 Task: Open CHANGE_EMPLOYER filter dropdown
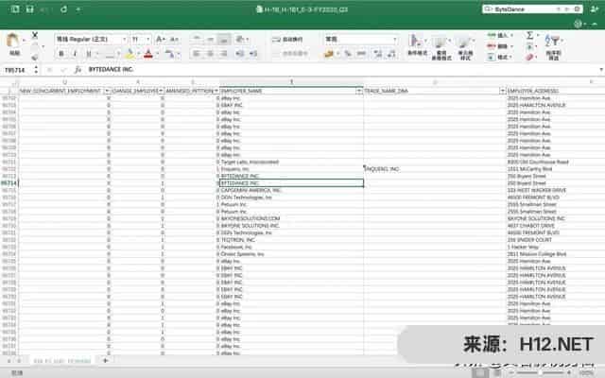161,91
